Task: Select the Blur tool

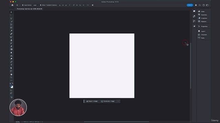Action: (11, 53)
